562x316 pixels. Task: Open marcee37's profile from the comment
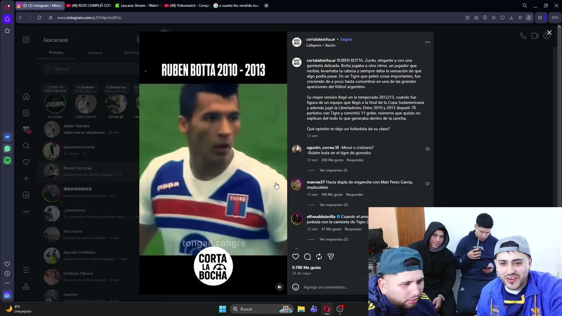[x=316, y=182]
